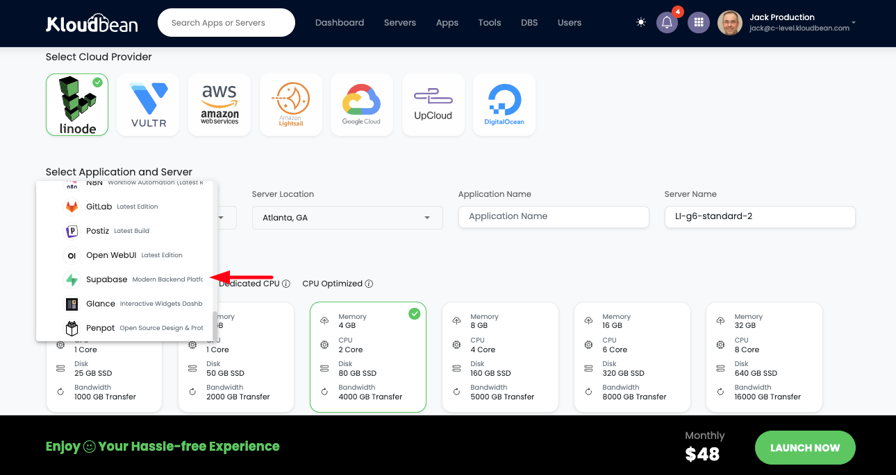896x475 pixels.
Task: Open the apps grid icon
Action: pos(699,22)
